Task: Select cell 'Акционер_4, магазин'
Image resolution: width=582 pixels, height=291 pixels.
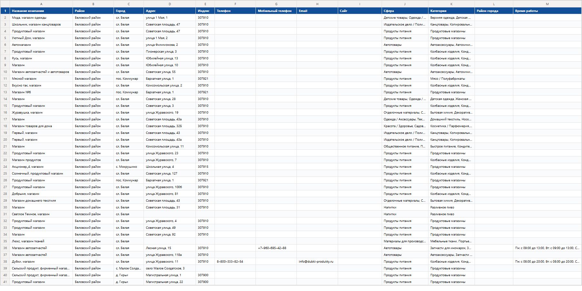Action: click(41, 167)
